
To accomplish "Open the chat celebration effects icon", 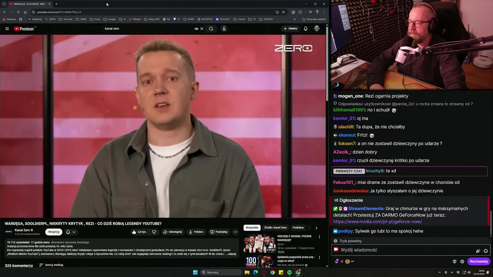I will coord(478,251).
